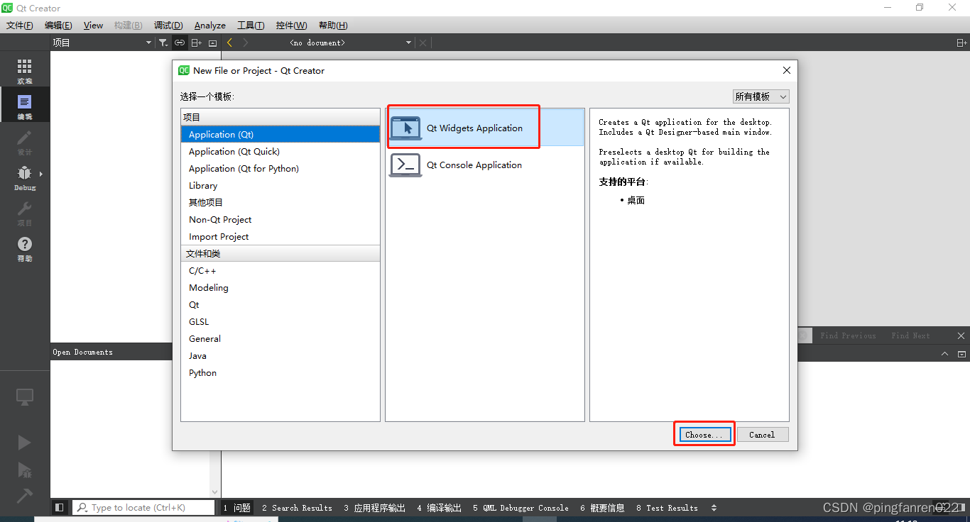
Task: Expand the Debug mode side arrow
Action: pyautogui.click(x=41, y=174)
